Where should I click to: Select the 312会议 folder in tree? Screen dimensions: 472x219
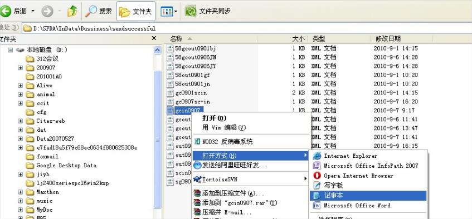tap(42, 59)
